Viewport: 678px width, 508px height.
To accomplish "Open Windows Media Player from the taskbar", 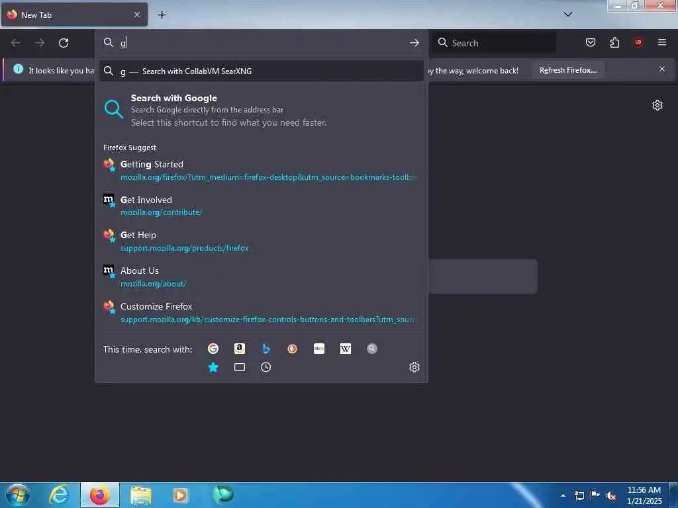I will click(181, 495).
